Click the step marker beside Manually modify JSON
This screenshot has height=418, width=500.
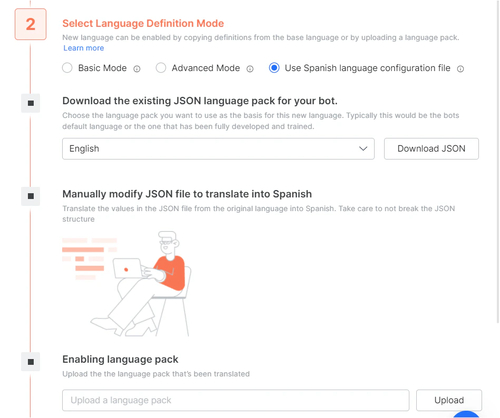[30, 196]
